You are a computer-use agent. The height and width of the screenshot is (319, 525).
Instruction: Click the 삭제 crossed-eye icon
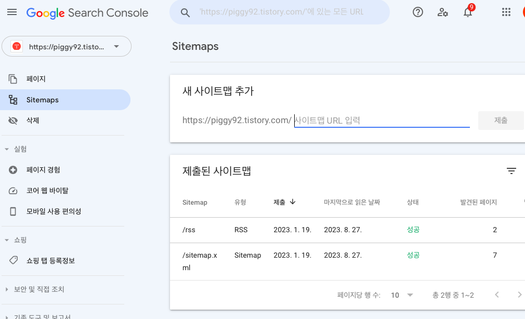12,121
